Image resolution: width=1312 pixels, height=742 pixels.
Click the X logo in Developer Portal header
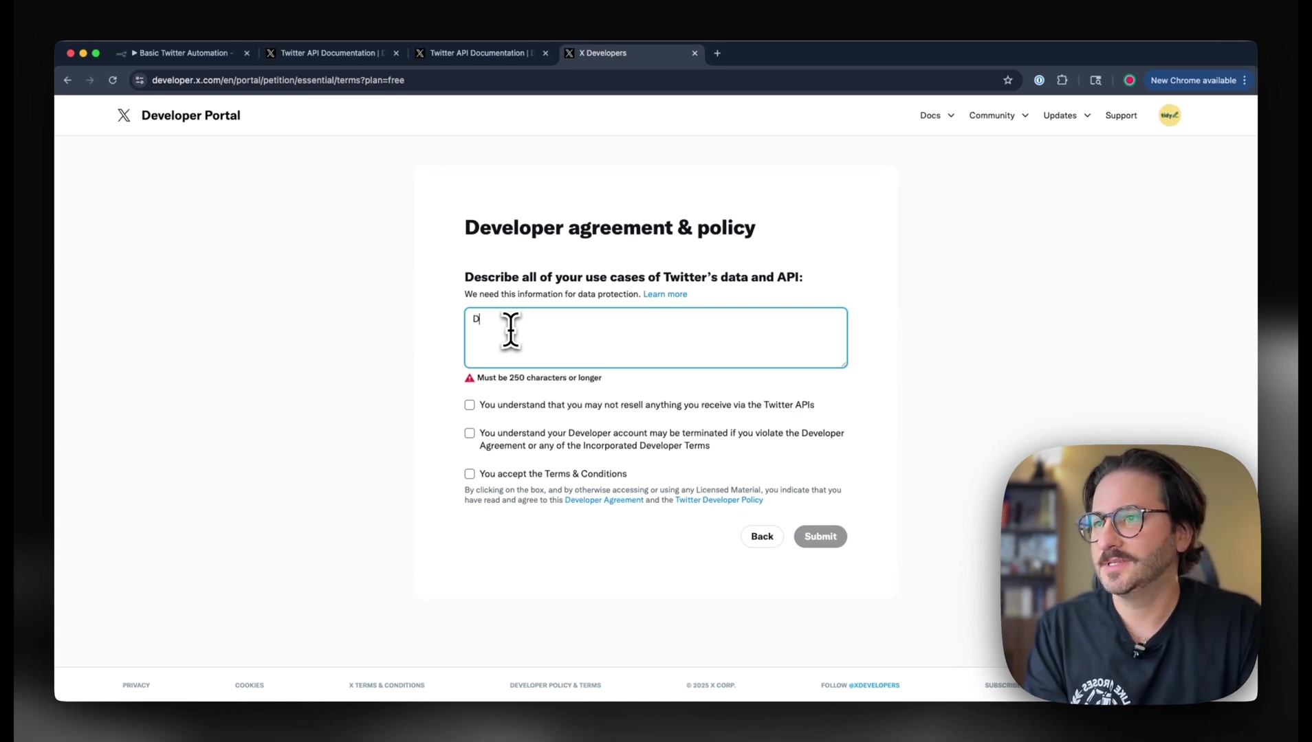[124, 115]
